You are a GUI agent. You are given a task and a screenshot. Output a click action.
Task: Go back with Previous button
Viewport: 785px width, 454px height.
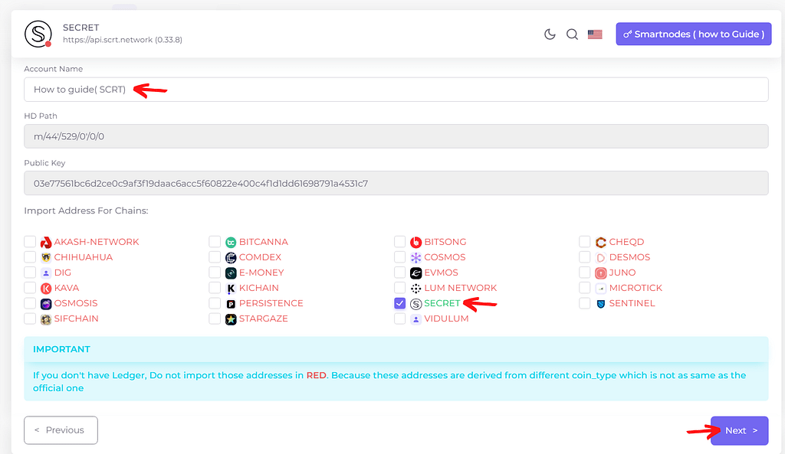click(61, 430)
